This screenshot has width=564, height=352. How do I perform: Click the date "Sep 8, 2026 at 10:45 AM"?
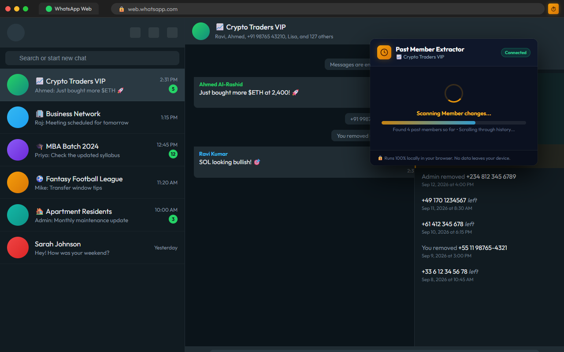(x=448, y=279)
